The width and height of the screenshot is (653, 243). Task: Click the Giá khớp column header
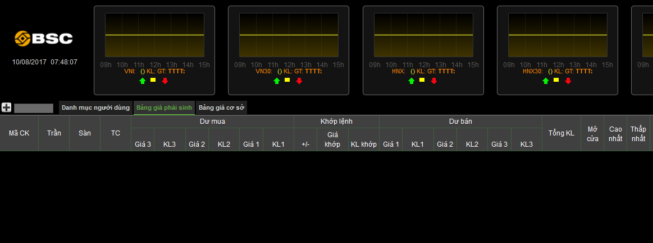pyautogui.click(x=332, y=139)
